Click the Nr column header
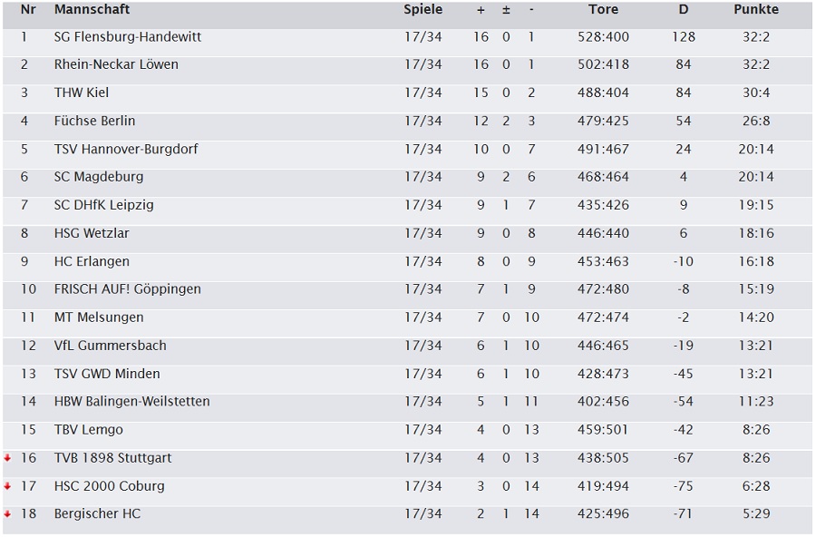816x537 pixels. click(28, 10)
